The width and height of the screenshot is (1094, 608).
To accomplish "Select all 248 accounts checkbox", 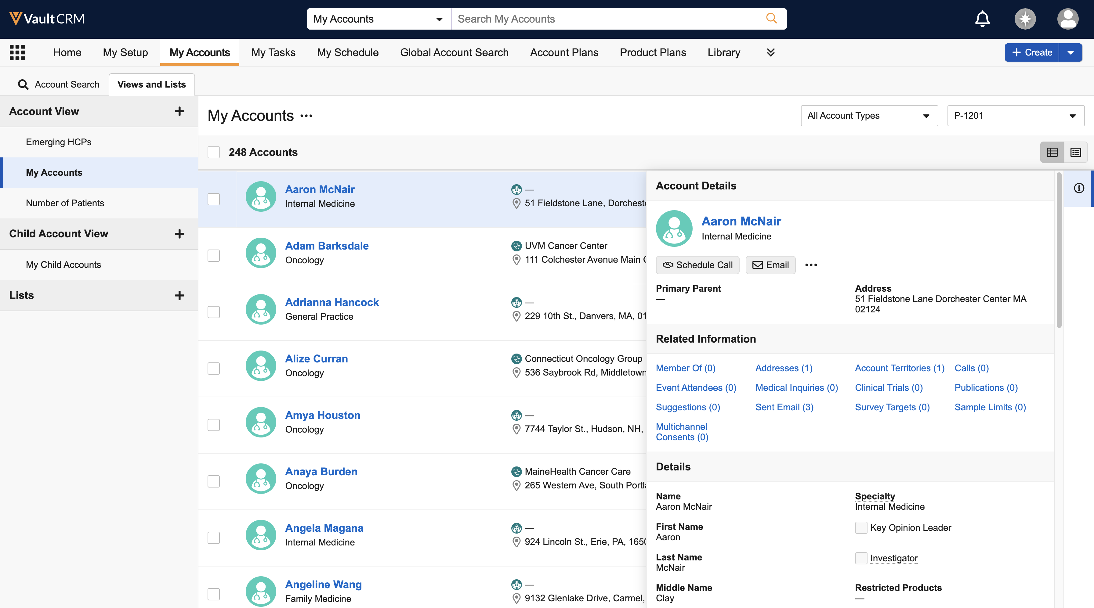I will [214, 153].
